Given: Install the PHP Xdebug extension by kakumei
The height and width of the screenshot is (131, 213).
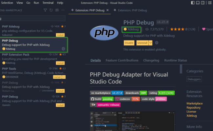Looking at the screenshot, I should [x=60, y=35].
